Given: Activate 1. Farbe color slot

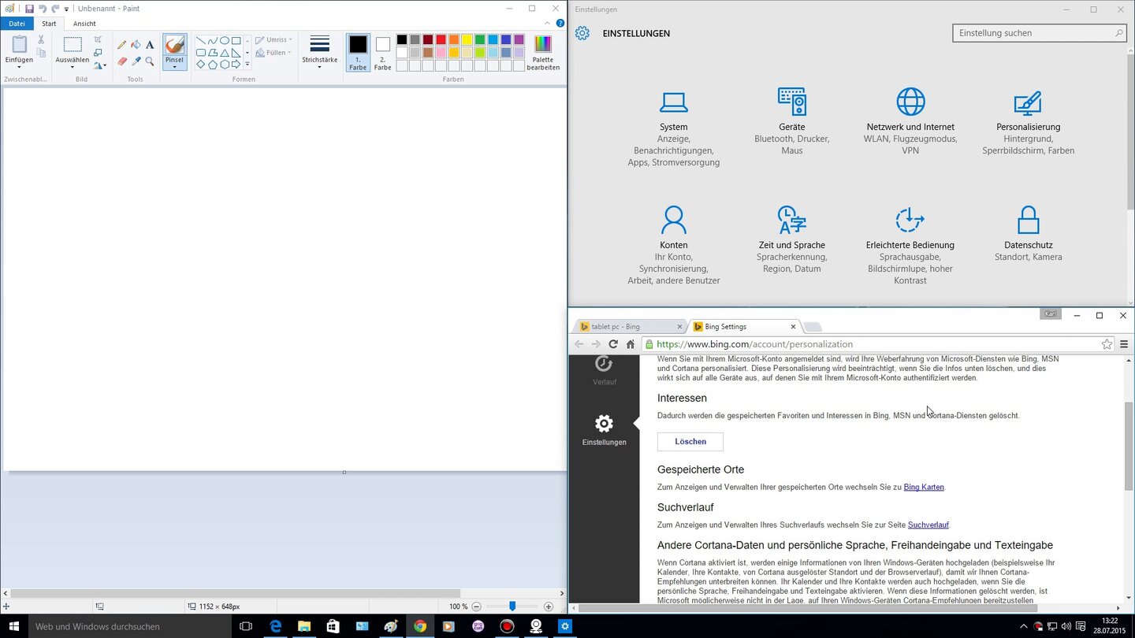Looking at the screenshot, I should click(358, 52).
